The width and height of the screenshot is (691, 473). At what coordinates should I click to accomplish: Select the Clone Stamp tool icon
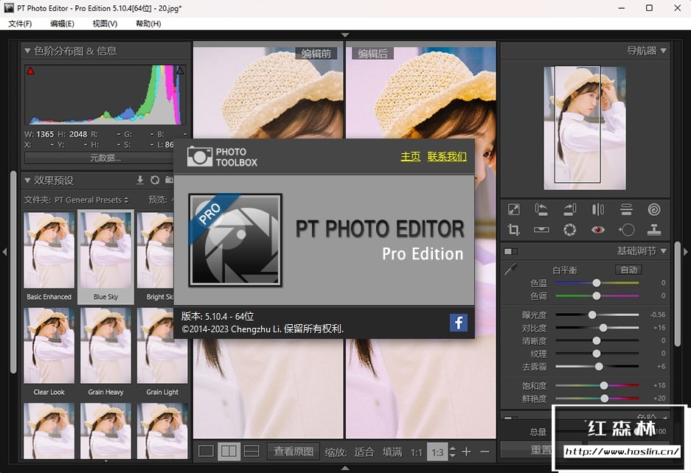pyautogui.click(x=654, y=230)
